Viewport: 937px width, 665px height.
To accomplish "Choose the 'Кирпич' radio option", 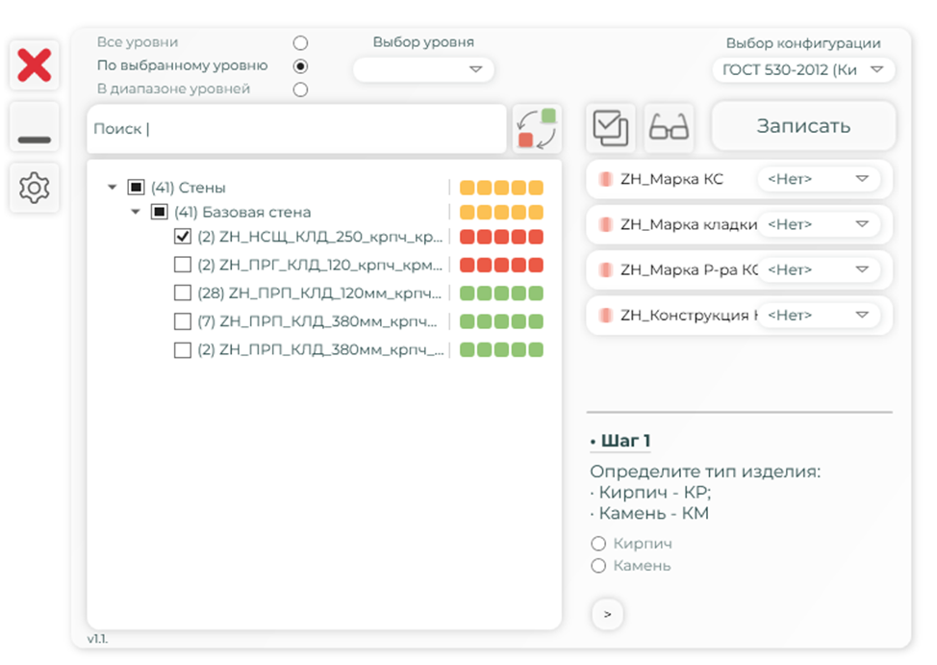I will [598, 544].
